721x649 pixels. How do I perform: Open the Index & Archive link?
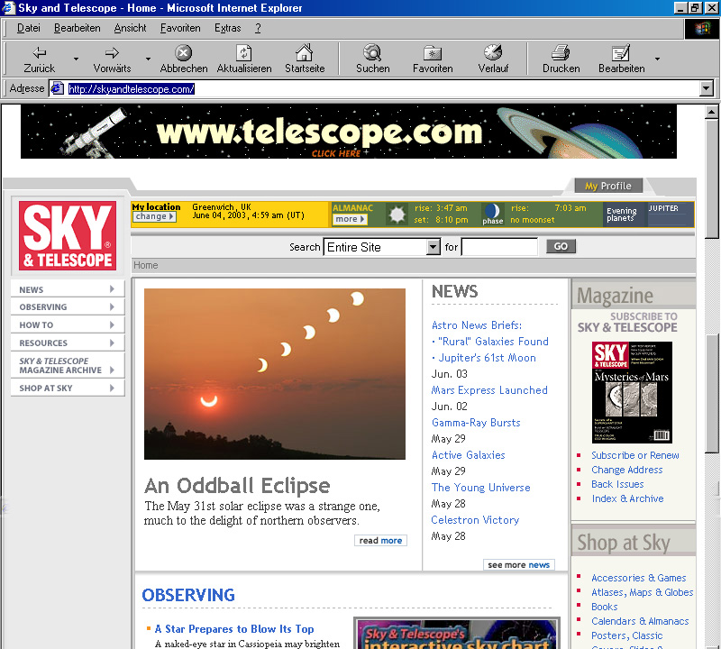pyautogui.click(x=627, y=498)
